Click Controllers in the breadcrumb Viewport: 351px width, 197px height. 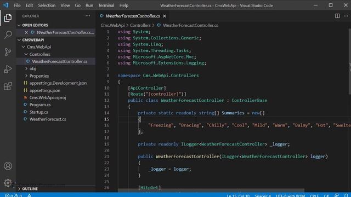[140, 25]
